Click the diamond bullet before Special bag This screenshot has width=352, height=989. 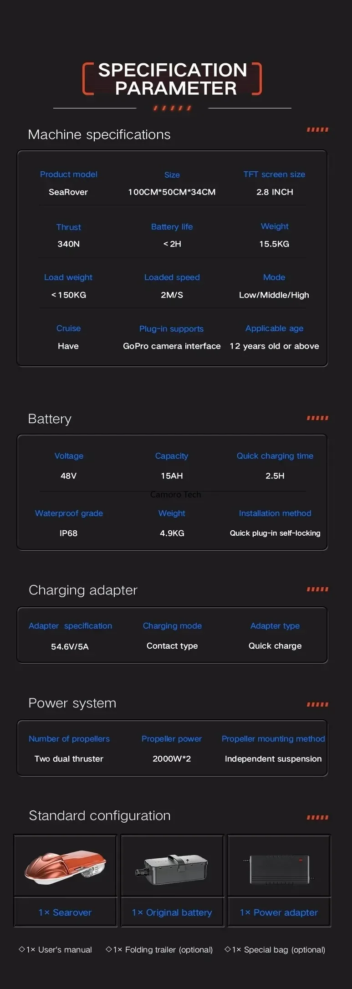(x=228, y=949)
